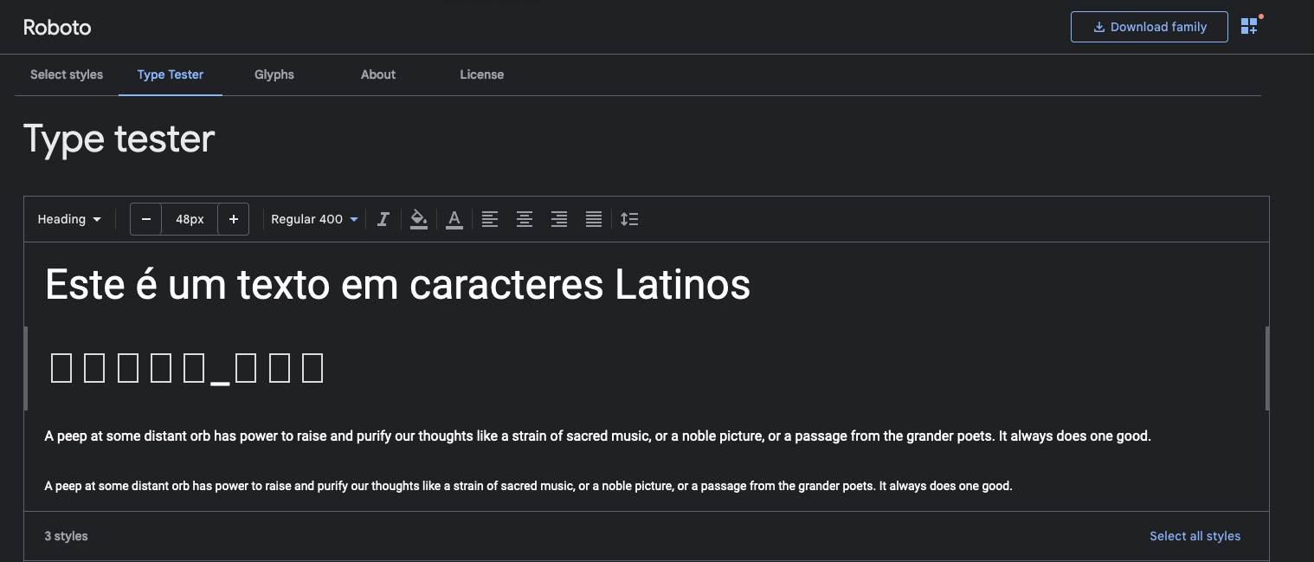Increase font size with plus button
This screenshot has height=562, width=1314.
click(233, 219)
